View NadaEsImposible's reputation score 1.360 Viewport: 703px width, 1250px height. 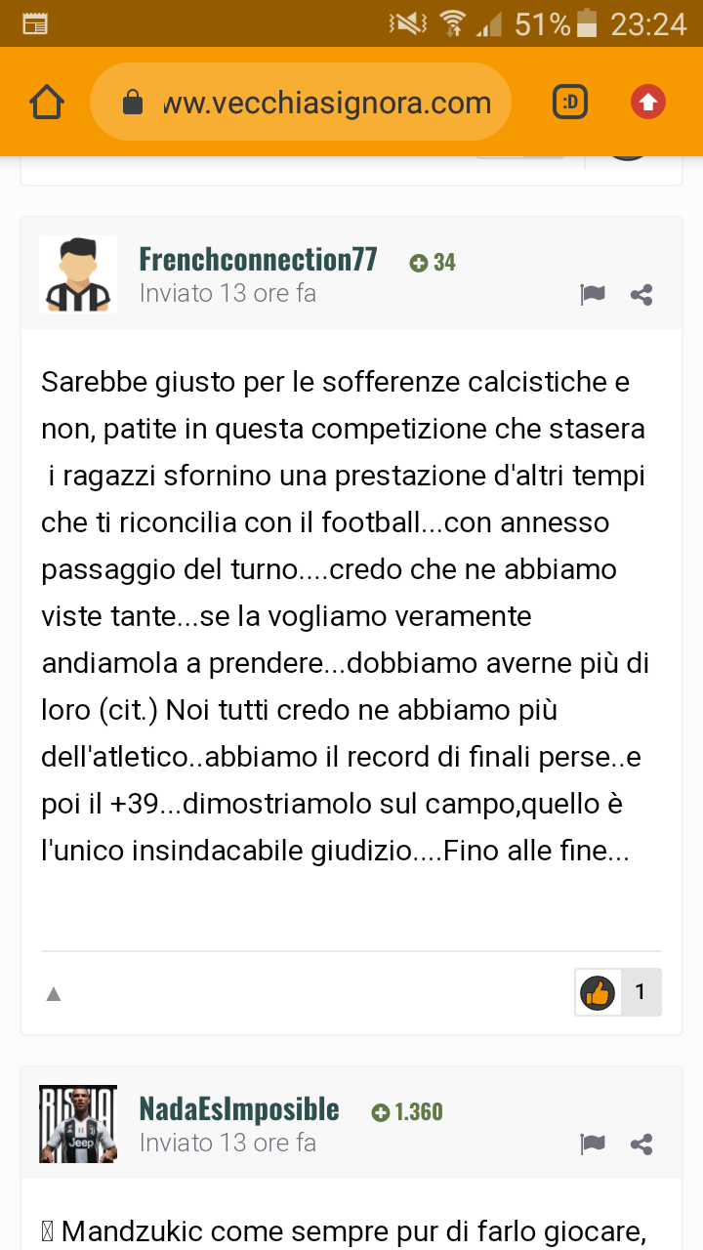407,1112
